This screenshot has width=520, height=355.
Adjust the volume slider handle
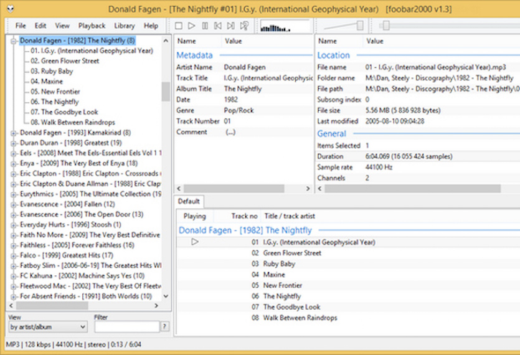(x=360, y=26)
